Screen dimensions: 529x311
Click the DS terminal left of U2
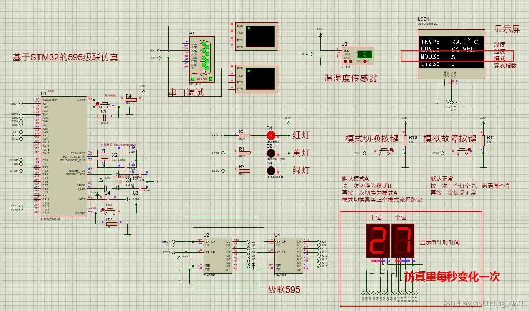coord(174,245)
